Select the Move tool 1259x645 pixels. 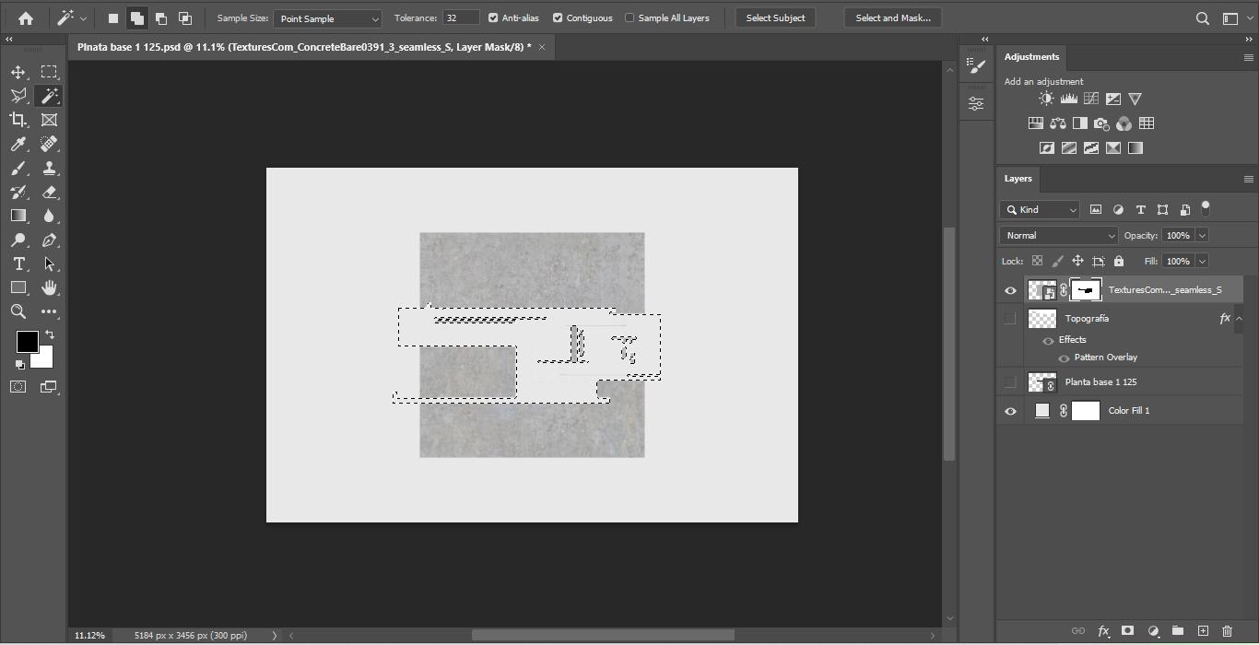pos(18,72)
